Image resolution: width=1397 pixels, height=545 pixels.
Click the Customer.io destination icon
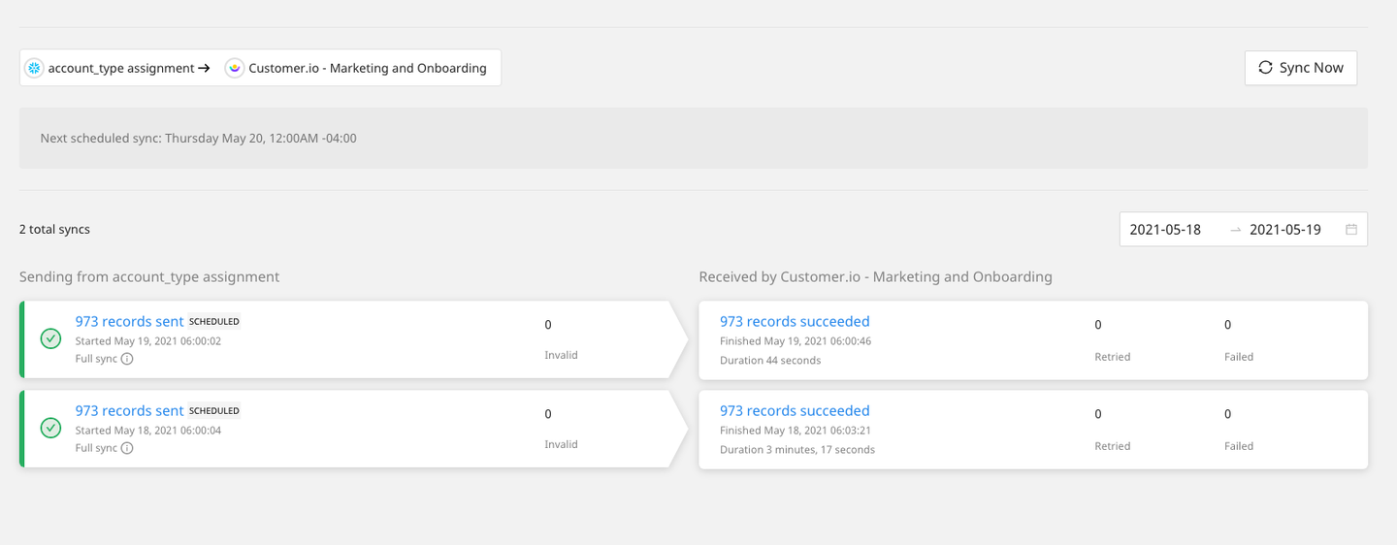click(235, 68)
